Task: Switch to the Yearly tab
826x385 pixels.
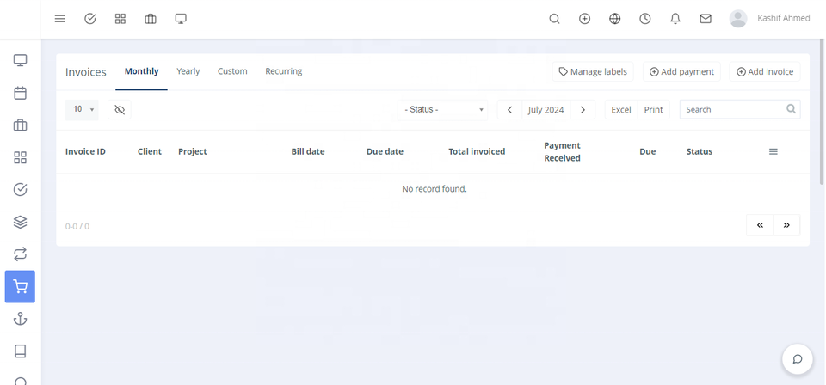Action: click(188, 71)
